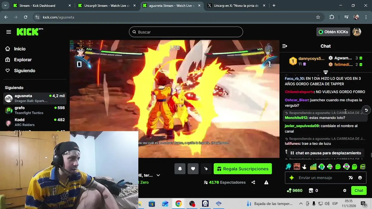Image resolution: width=372 pixels, height=209 pixels.
Task: Open the user avatar menu on Kick
Action: [357, 32]
